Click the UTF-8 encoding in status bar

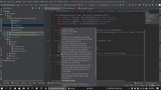pyautogui.click(x=136, y=85)
